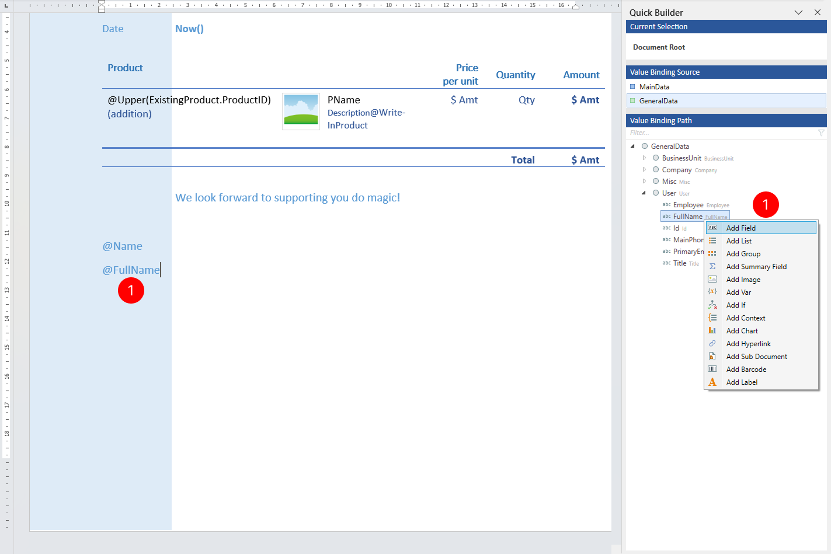The width and height of the screenshot is (831, 554).
Task: Click the Now() field in the document
Action: pyautogui.click(x=189, y=29)
